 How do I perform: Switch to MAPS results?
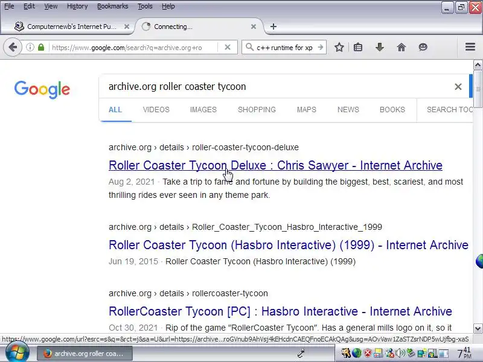(307, 110)
